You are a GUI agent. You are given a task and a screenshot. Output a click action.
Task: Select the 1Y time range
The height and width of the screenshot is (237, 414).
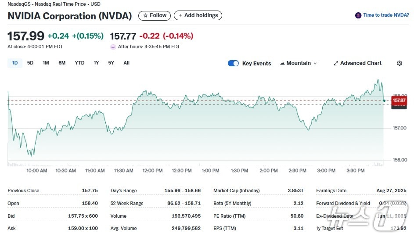click(x=96, y=63)
